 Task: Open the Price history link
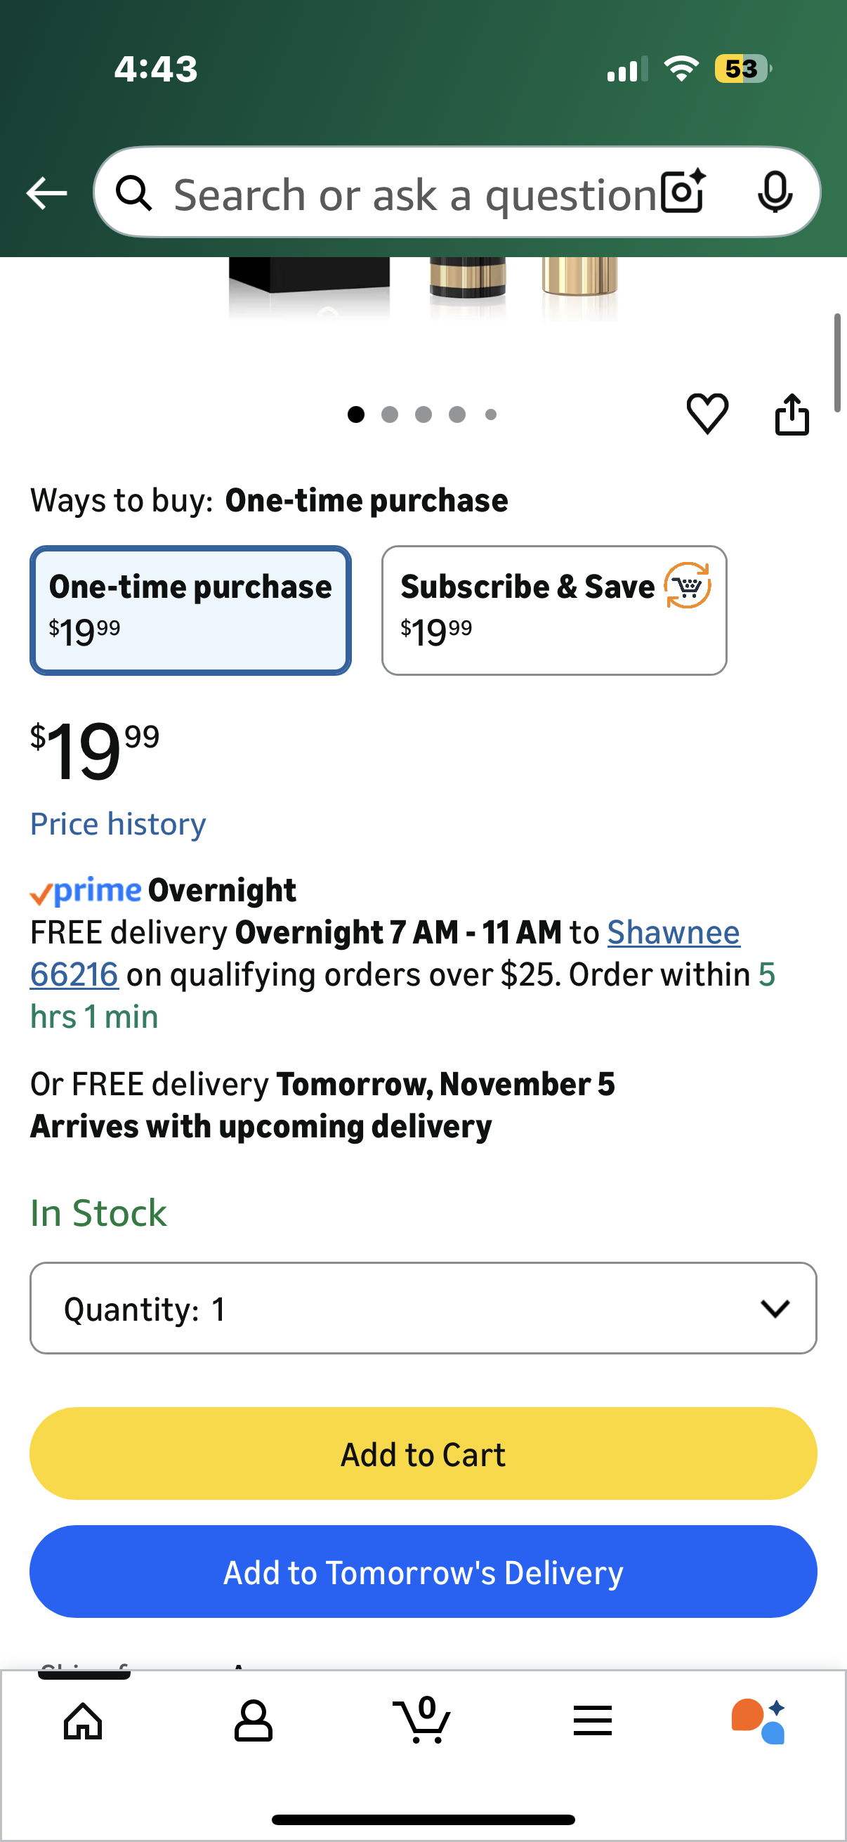pyautogui.click(x=118, y=824)
